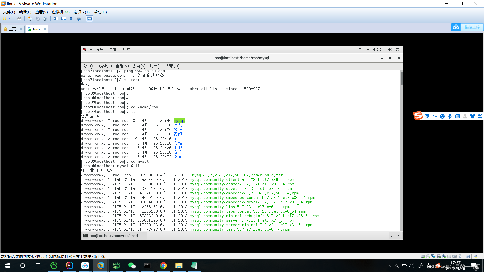Open Sogou toolbox grid icon

click(480, 116)
